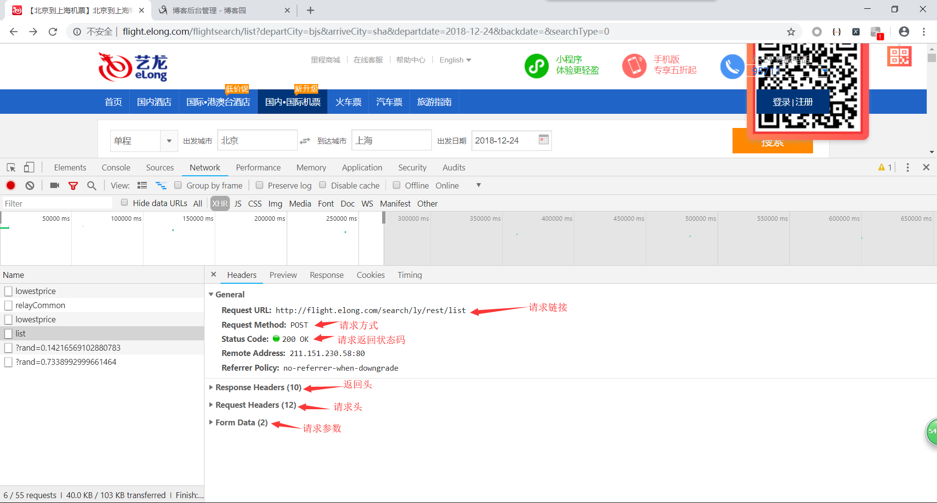Click the network Filter input field
Image resolution: width=937 pixels, height=503 pixels.
(x=58, y=204)
